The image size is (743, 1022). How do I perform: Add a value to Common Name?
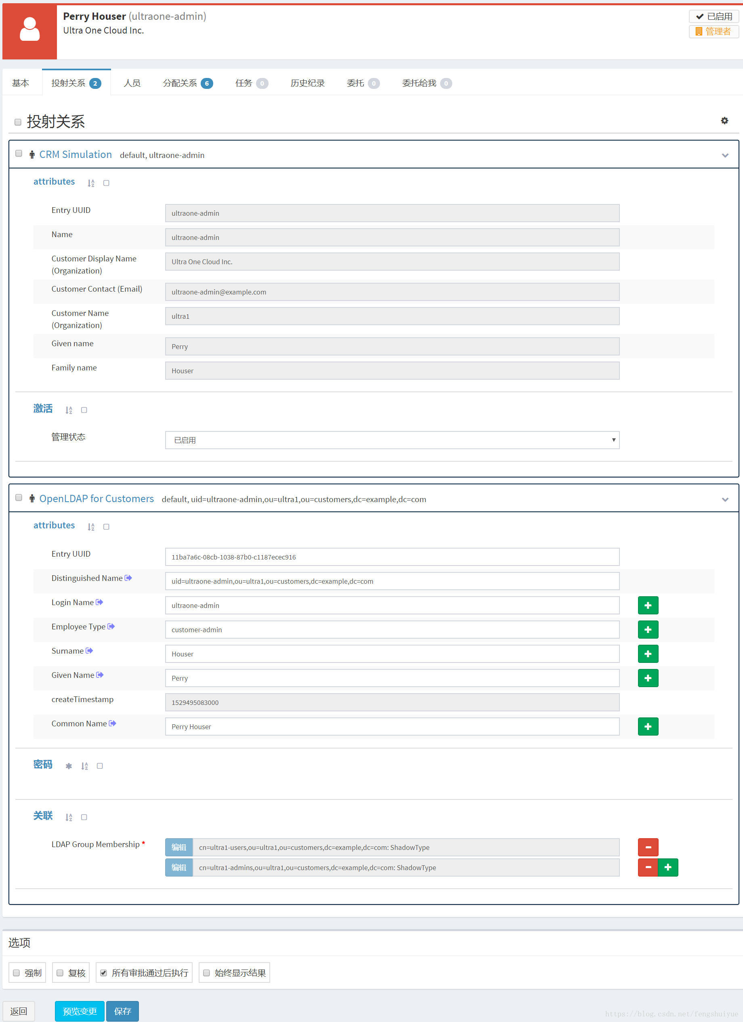point(648,727)
